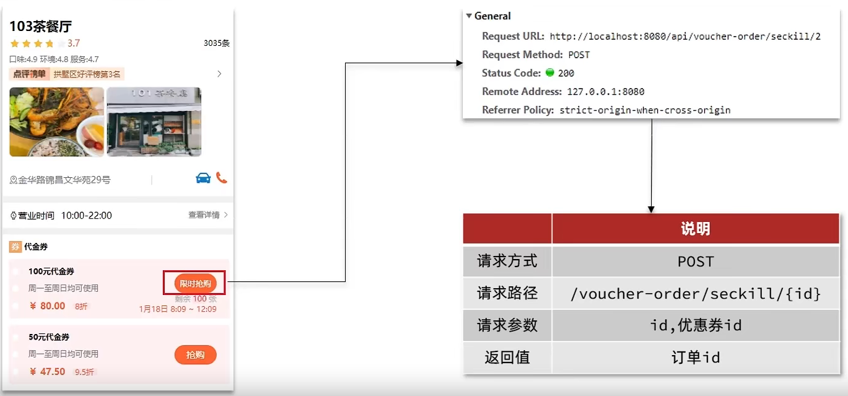Click the location pin icon beside the address
Image resolution: width=848 pixels, height=396 pixels.
pyautogui.click(x=13, y=180)
